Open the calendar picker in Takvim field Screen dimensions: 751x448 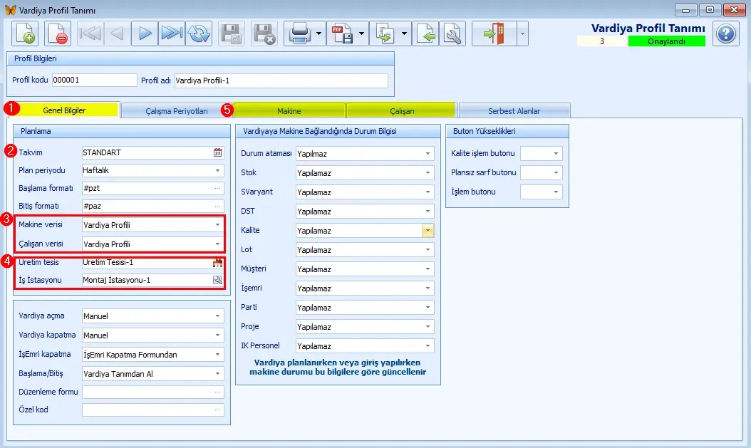click(218, 152)
